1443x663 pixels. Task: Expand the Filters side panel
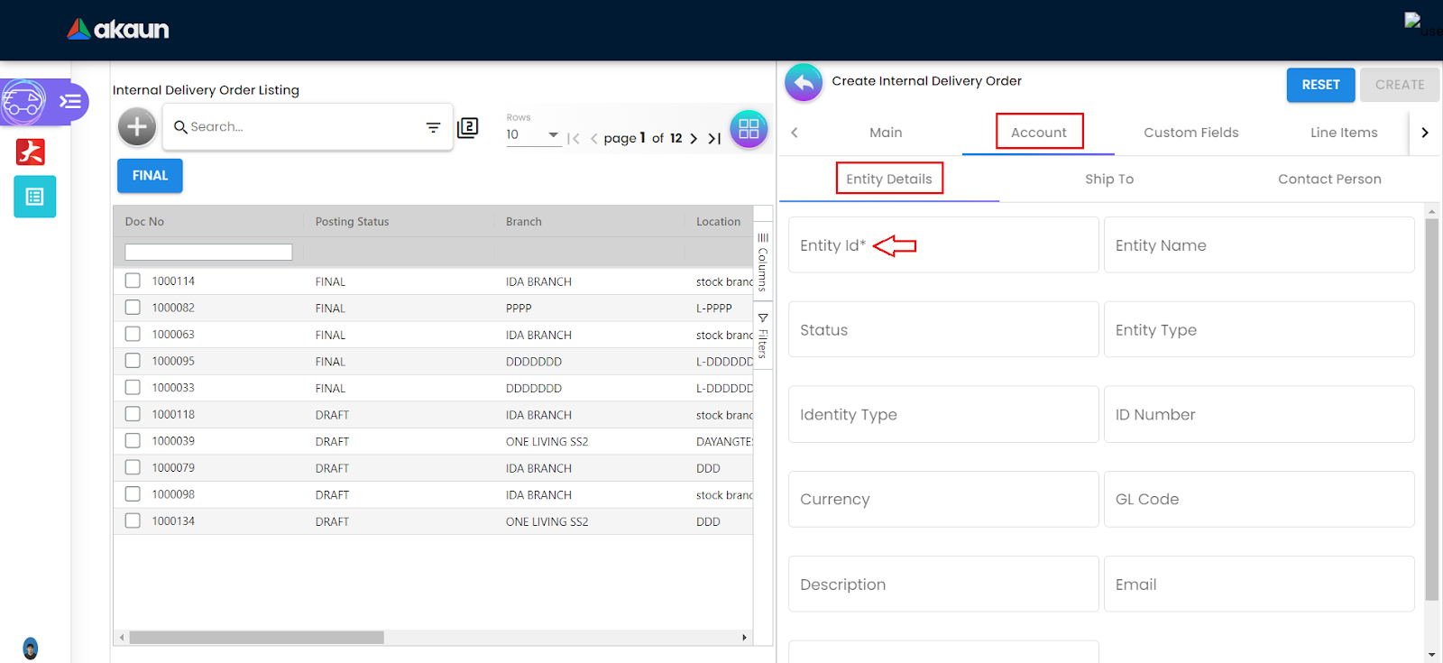763,336
